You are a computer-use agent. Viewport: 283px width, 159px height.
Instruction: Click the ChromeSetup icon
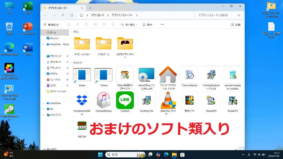click(x=189, y=75)
